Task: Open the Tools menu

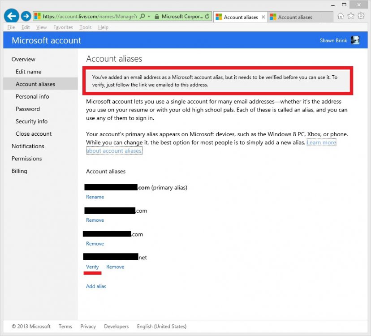Action: click(x=85, y=27)
